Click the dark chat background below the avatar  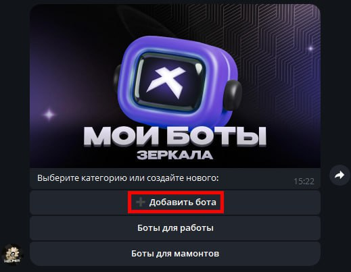pyautogui.click(x=12, y=269)
